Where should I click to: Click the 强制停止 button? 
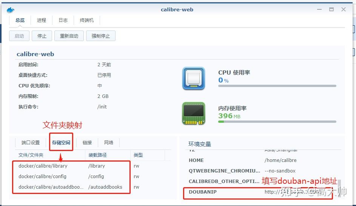pos(100,36)
